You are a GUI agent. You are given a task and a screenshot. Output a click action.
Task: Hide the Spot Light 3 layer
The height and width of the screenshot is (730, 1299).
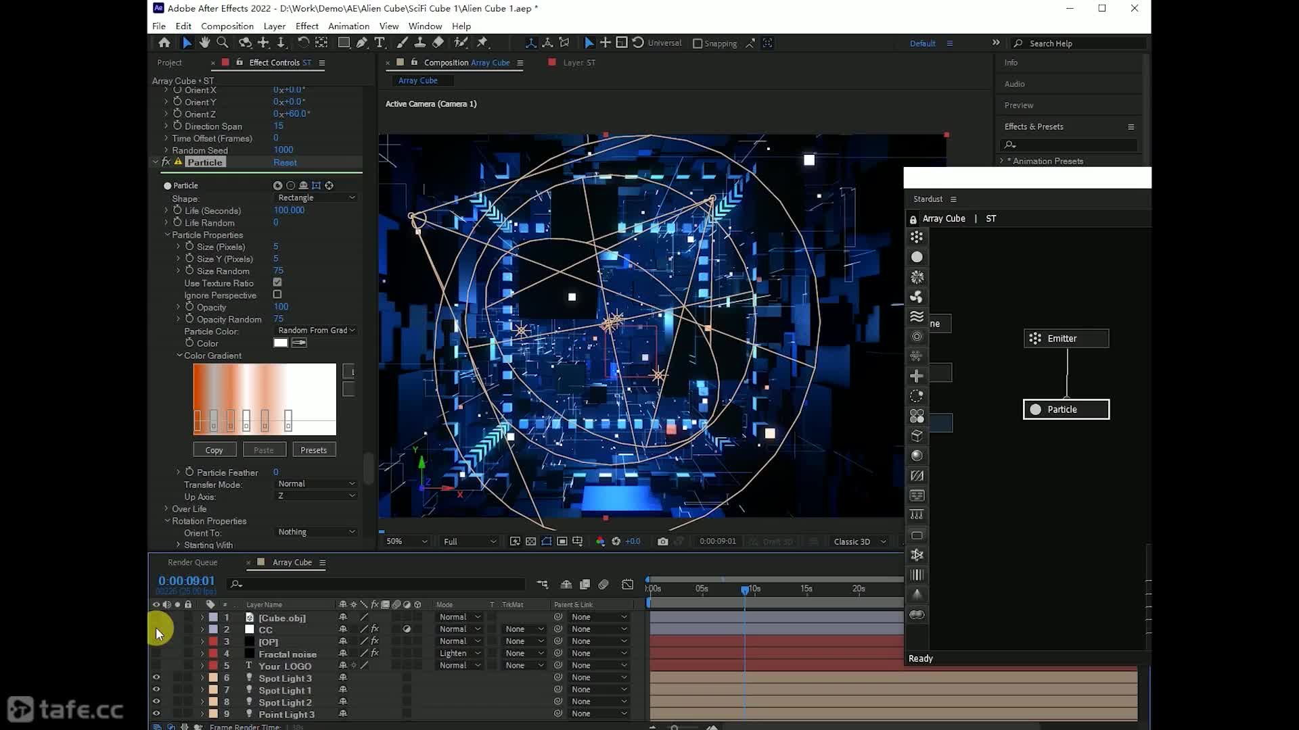pos(156,678)
